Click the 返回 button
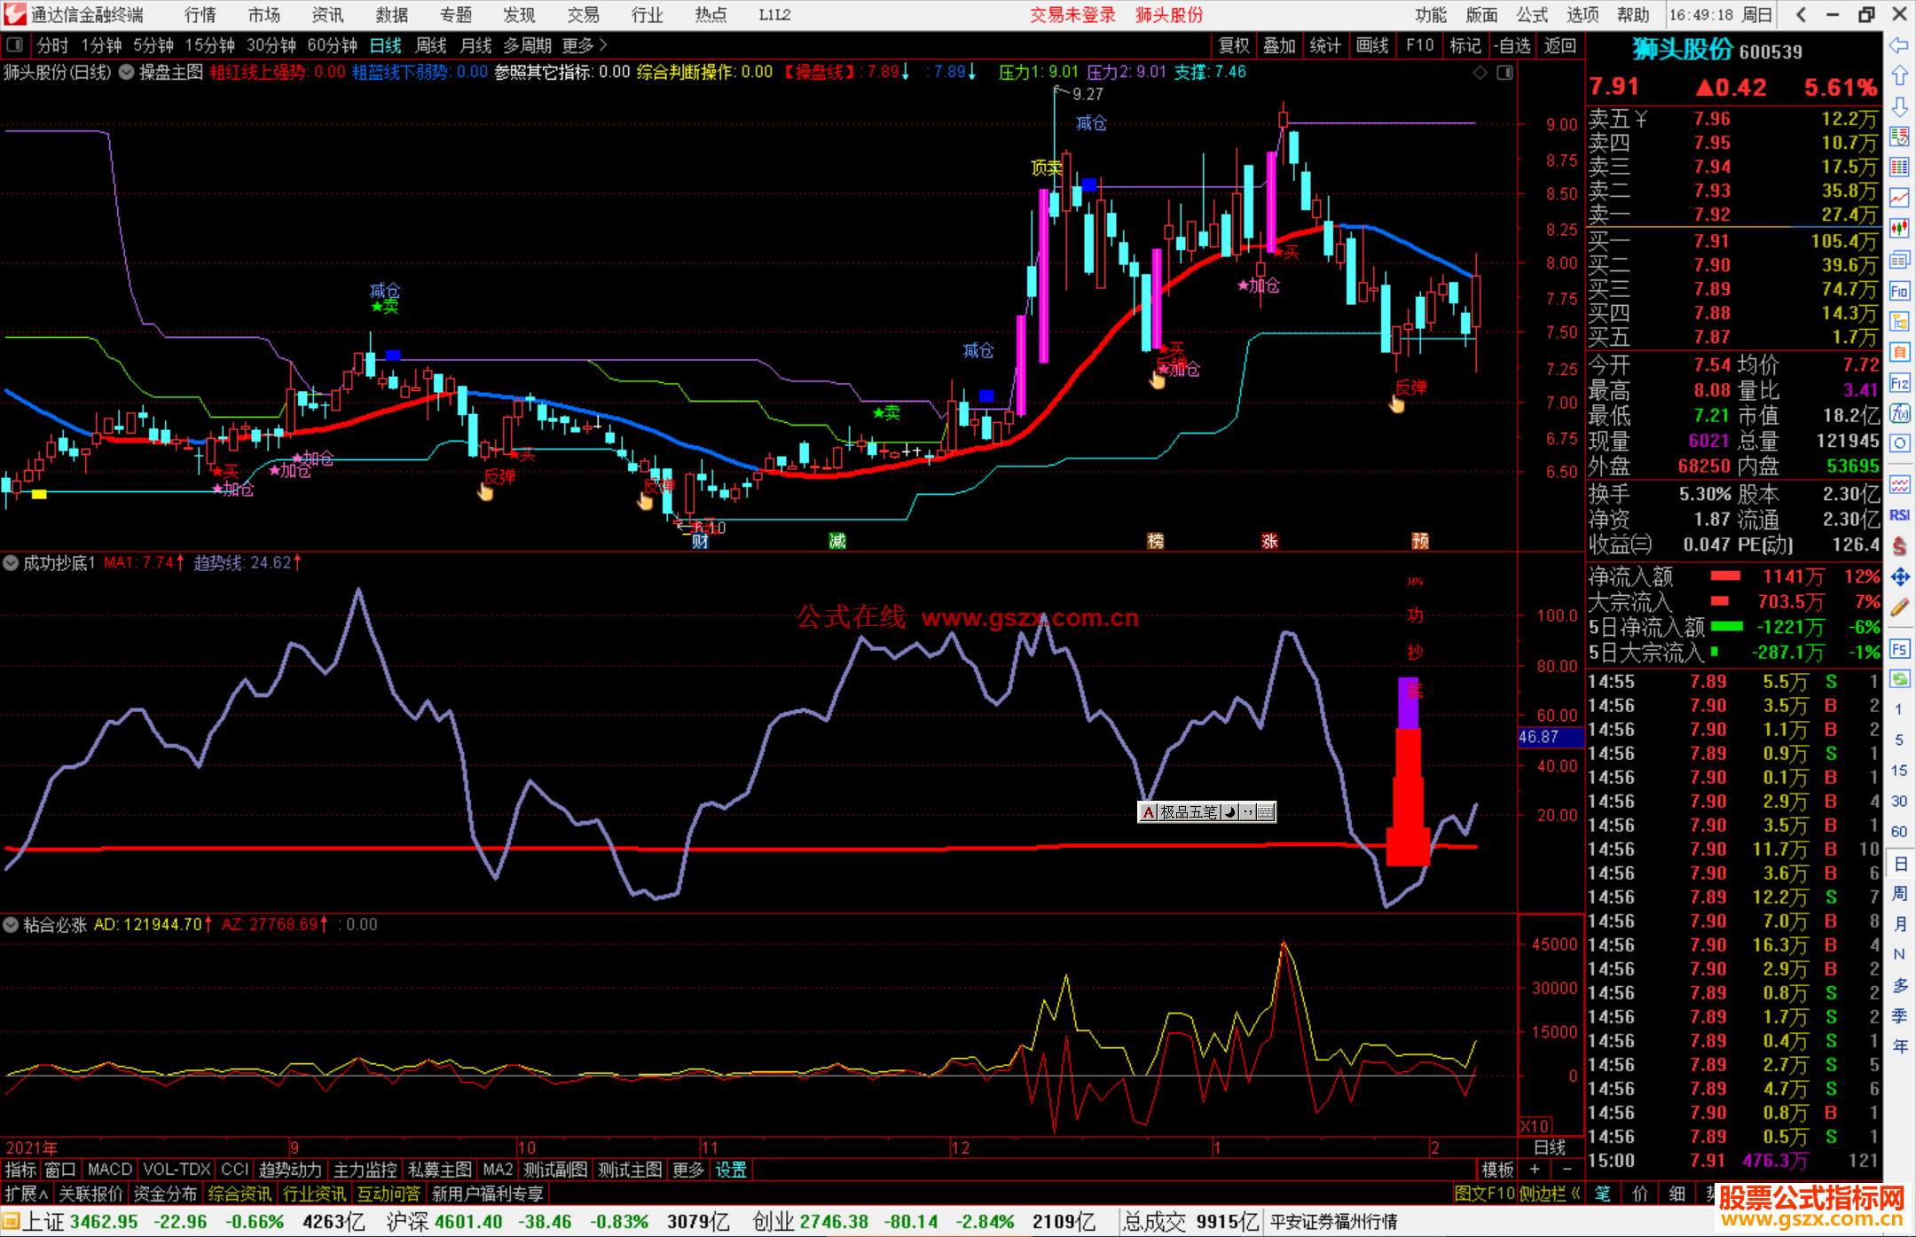Screen dimensions: 1916x1237 (x=1560, y=45)
